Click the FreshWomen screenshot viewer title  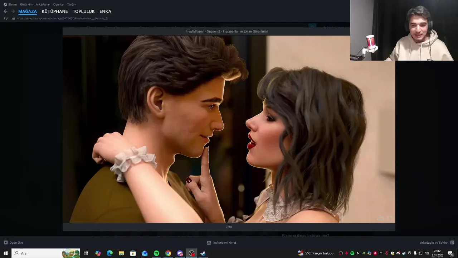227,31
